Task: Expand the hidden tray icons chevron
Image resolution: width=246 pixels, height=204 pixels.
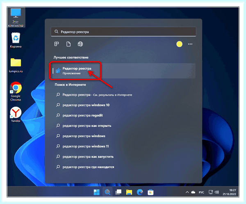Action: [x=187, y=192]
